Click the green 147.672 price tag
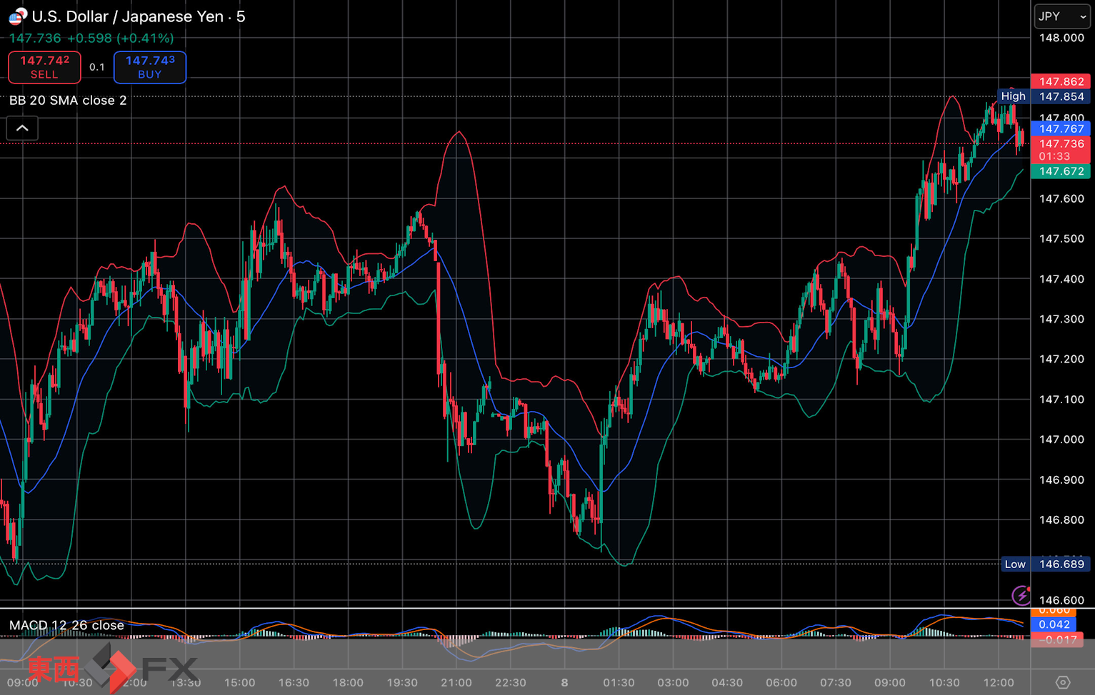 click(x=1061, y=171)
